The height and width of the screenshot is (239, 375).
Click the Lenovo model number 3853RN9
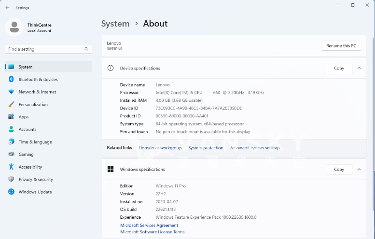click(x=114, y=49)
